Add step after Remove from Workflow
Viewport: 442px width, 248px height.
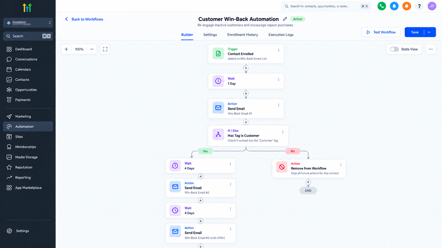pos(308,182)
